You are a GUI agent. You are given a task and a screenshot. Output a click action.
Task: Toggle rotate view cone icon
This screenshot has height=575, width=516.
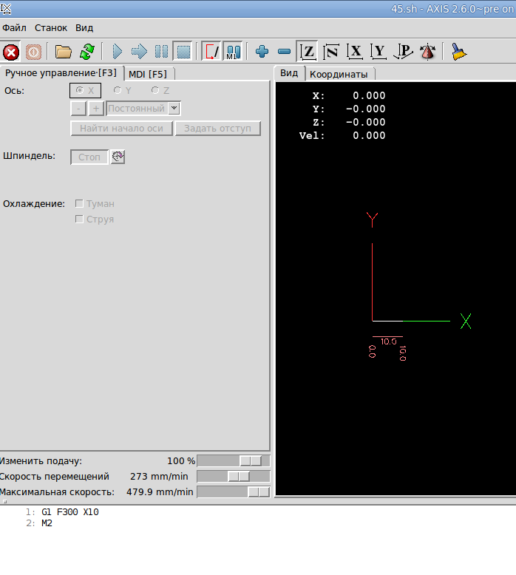click(x=427, y=52)
